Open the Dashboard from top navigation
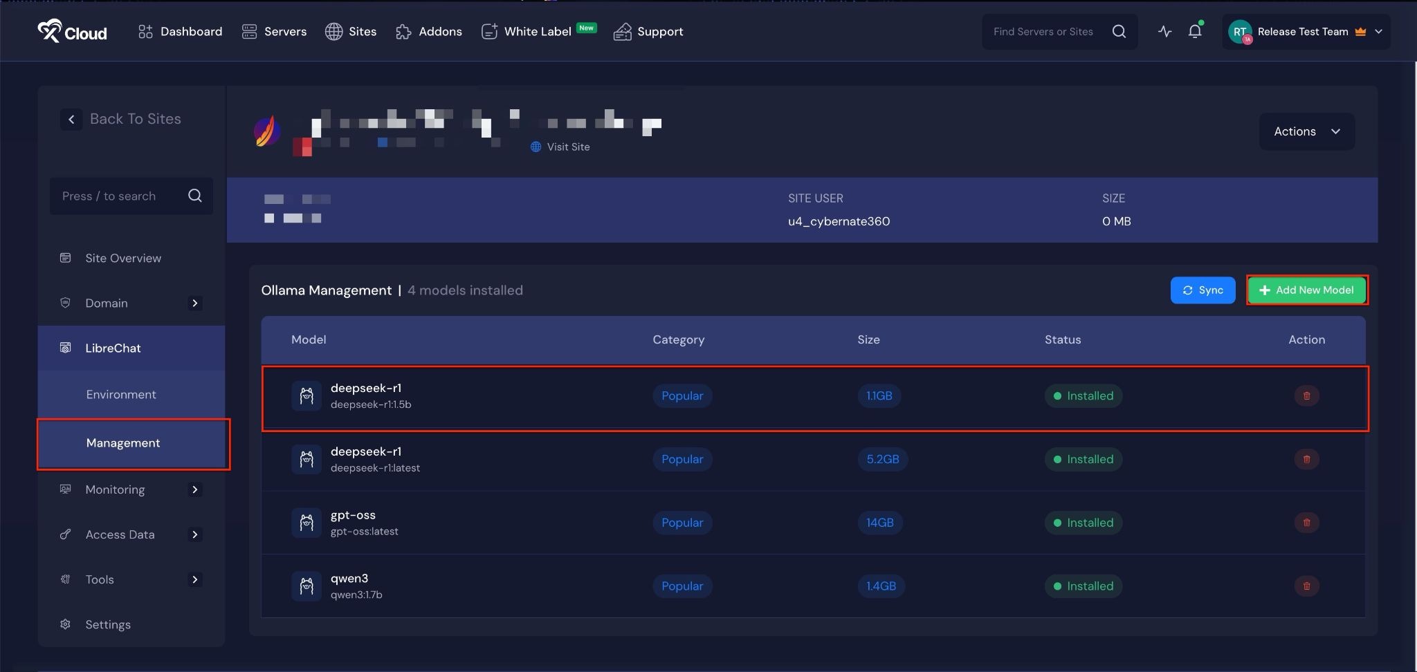This screenshot has height=672, width=1417. click(180, 32)
